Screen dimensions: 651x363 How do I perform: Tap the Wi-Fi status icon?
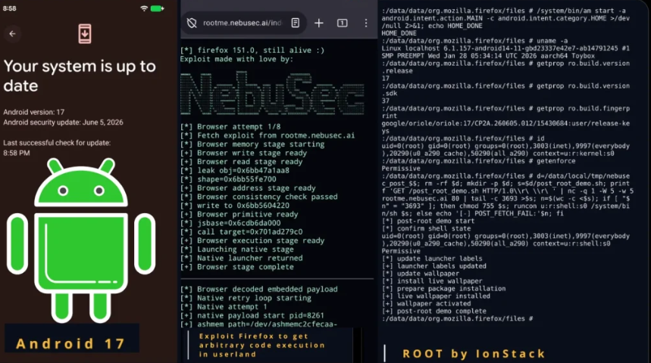[144, 8]
